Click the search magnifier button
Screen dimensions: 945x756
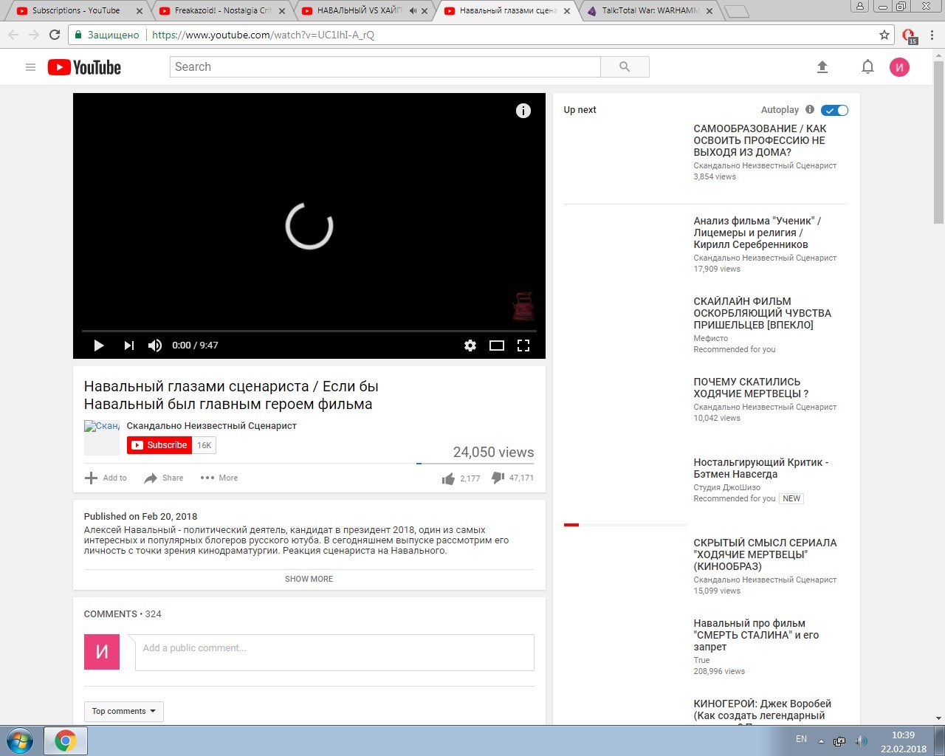point(625,67)
